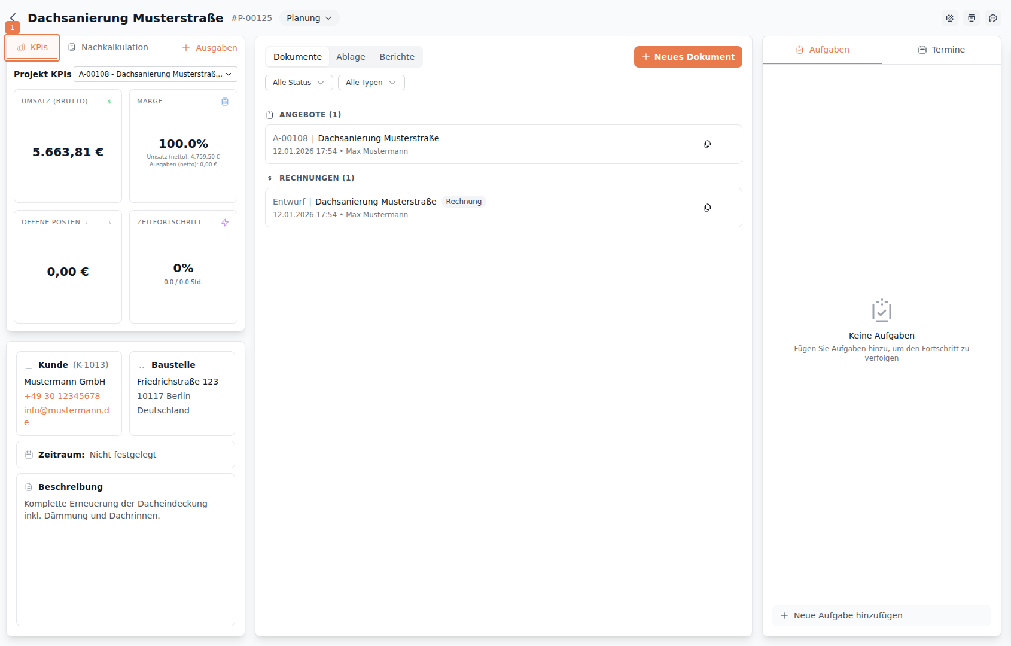Click the back arrow next to project title
Image resolution: width=1011 pixels, height=646 pixels.
13,17
